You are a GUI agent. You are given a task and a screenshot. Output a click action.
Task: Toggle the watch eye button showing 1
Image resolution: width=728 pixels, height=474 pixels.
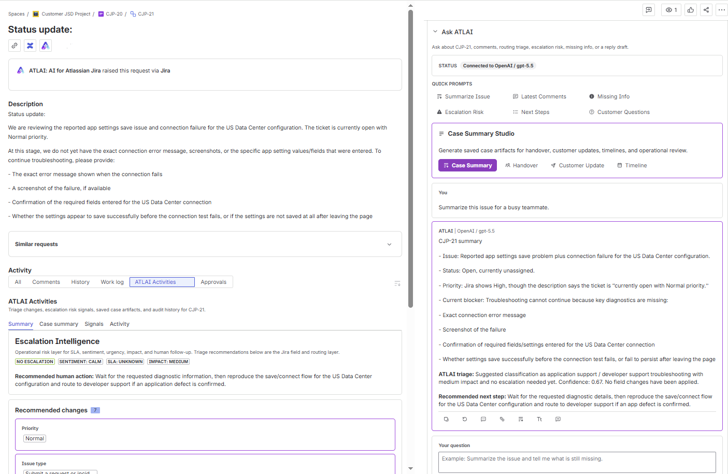[x=671, y=10]
